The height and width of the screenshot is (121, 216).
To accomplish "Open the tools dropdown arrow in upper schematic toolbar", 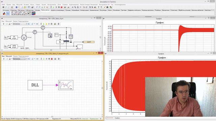I will (12, 24).
